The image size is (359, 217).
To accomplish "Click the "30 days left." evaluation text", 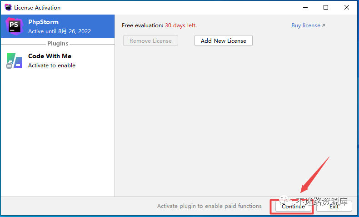I will pyautogui.click(x=181, y=25).
